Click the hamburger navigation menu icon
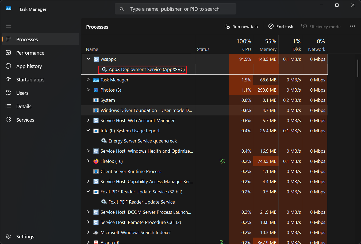Image resolution: width=361 pixels, height=244 pixels. click(x=8, y=26)
